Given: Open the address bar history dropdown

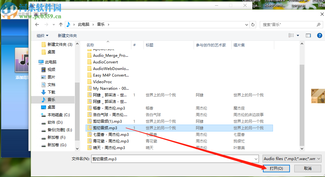Looking at the screenshot, I should click(246, 25).
